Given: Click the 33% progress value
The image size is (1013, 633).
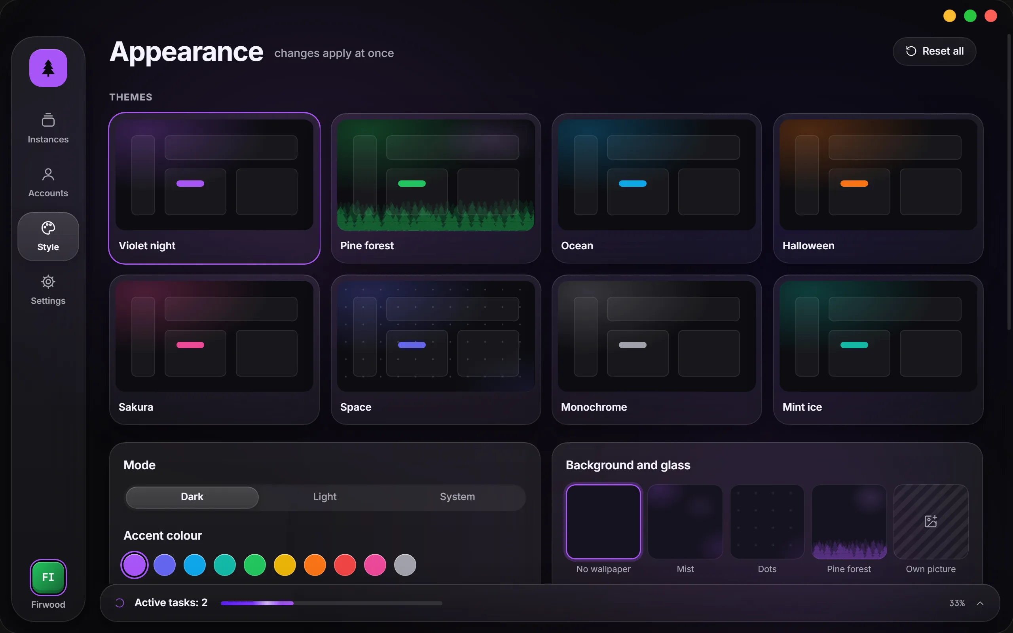Looking at the screenshot, I should (957, 603).
